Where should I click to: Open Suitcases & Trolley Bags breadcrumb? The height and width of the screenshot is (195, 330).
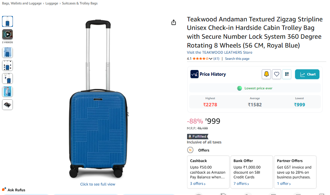pyautogui.click(x=80, y=3)
